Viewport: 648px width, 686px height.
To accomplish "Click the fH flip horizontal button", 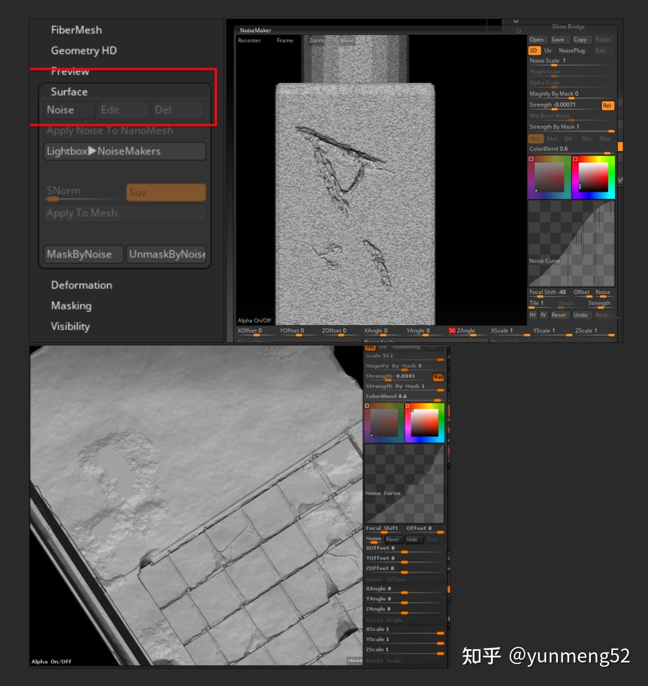I will click(533, 315).
